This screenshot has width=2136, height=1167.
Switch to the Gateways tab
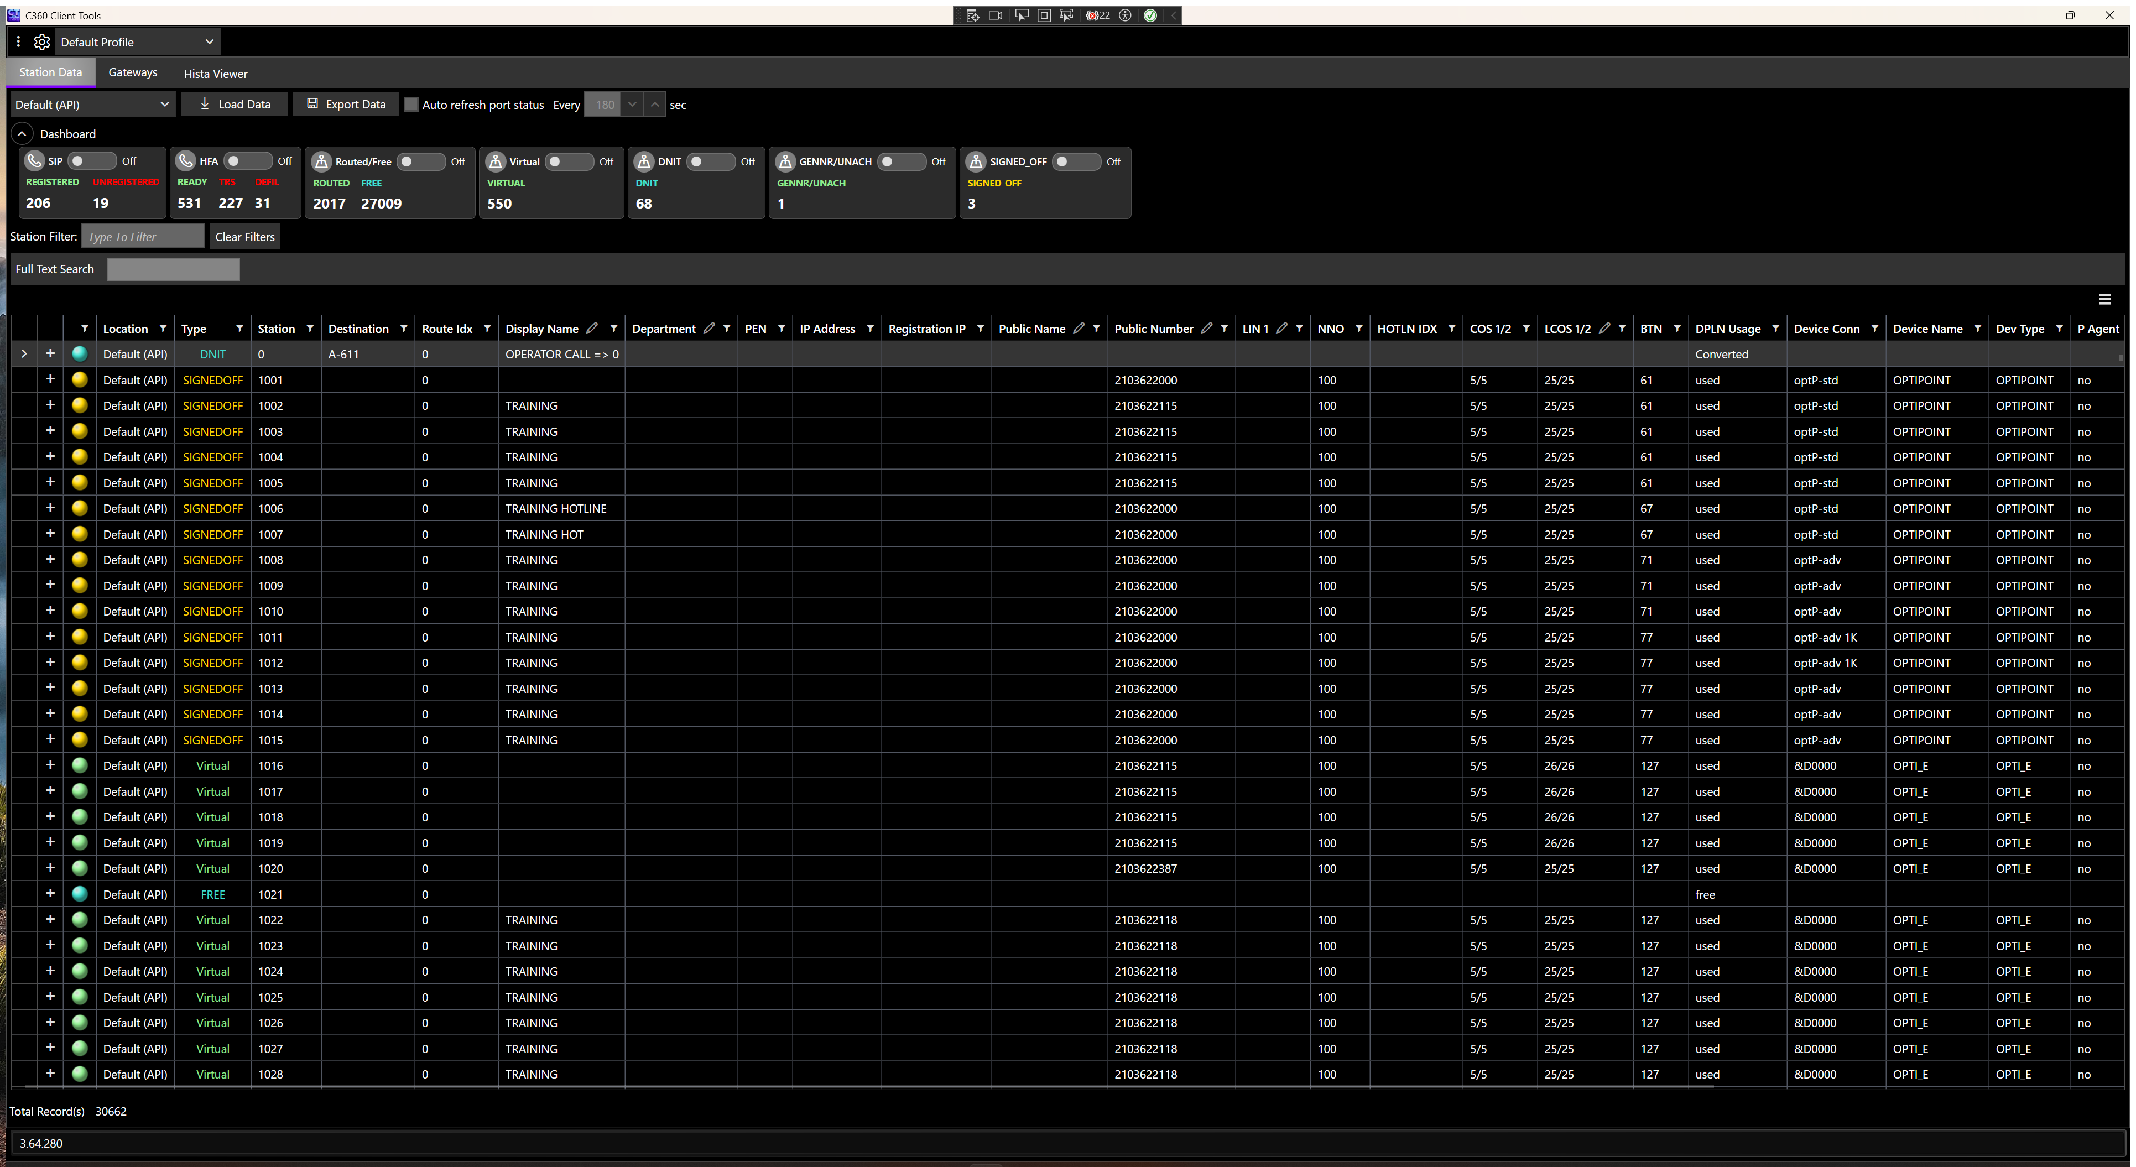click(133, 72)
